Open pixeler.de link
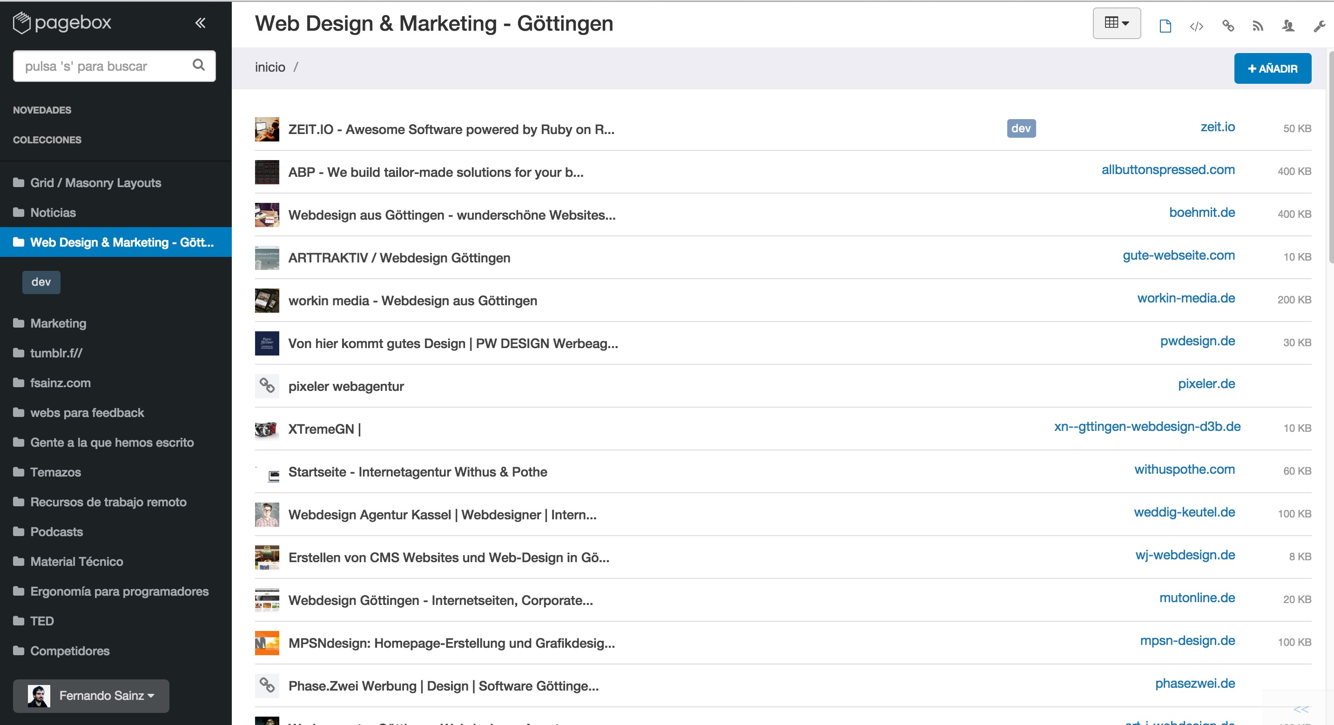 (x=1206, y=384)
